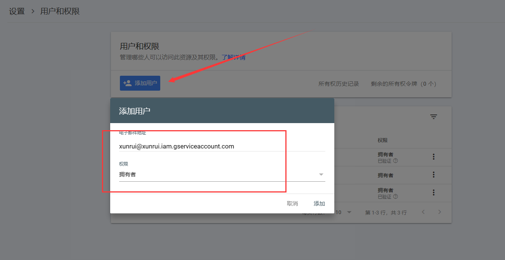Click the 第 1-3 行，共 3 行 text
The height and width of the screenshot is (260, 505).
tap(386, 213)
